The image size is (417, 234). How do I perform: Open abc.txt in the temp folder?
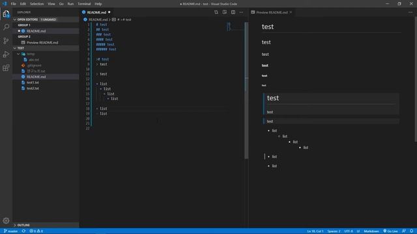(x=46, y=60)
